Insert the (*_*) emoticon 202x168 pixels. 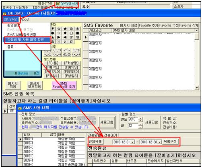76,55
